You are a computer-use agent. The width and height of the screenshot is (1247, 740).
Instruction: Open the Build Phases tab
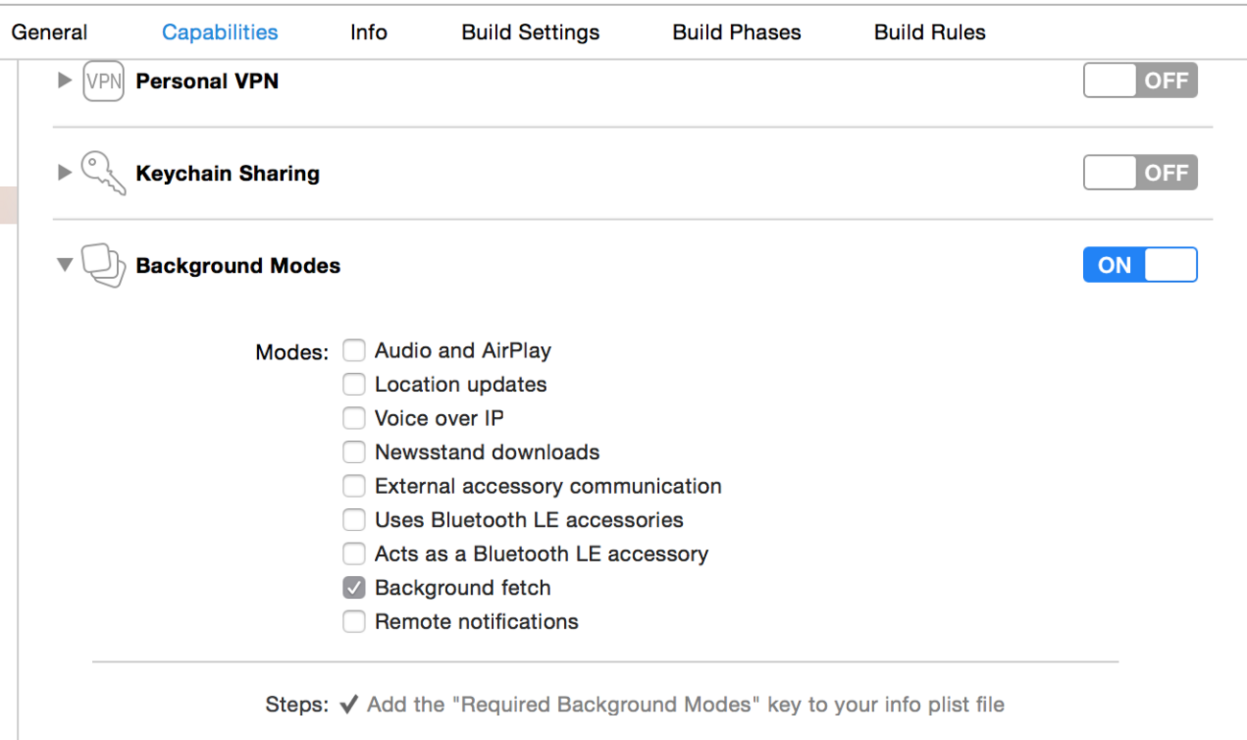coord(737,33)
